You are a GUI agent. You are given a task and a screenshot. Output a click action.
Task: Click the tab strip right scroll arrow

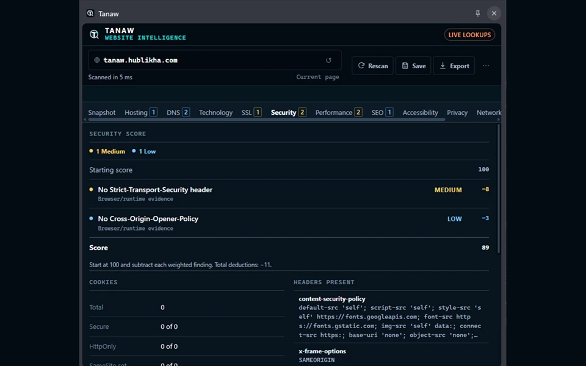(x=498, y=120)
